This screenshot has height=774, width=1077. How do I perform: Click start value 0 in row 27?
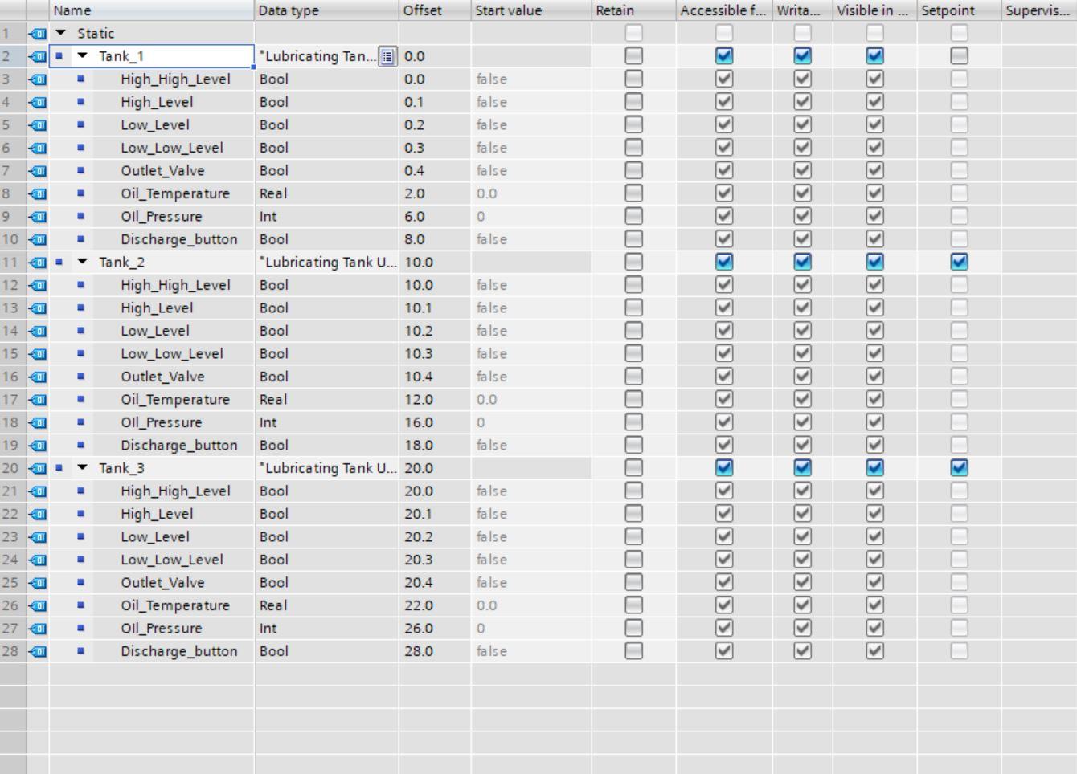pos(481,629)
